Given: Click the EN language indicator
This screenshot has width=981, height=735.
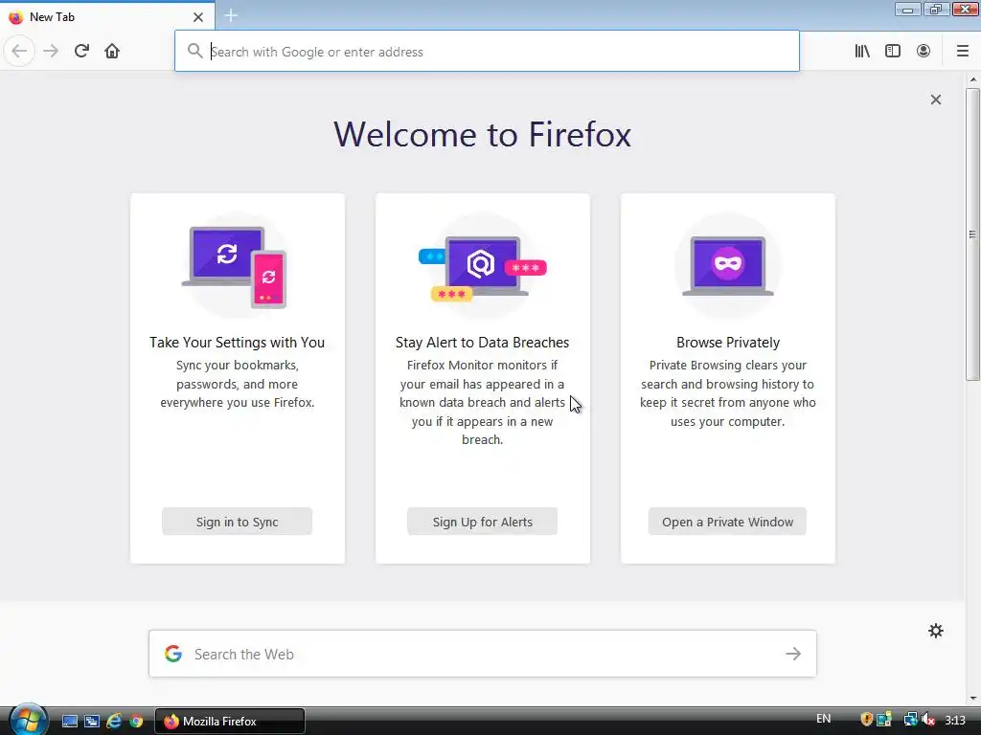Looking at the screenshot, I should coord(823,719).
